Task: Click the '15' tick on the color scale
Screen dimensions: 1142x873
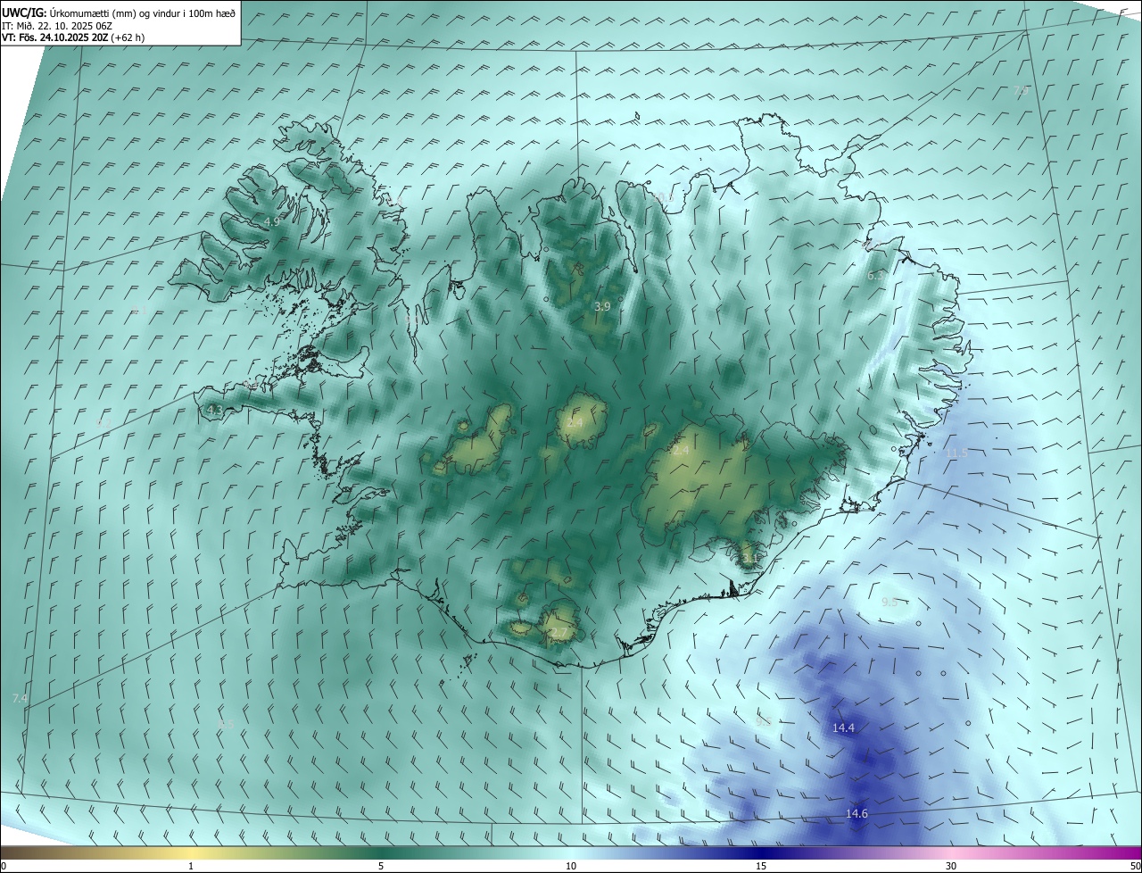Action: point(761,866)
